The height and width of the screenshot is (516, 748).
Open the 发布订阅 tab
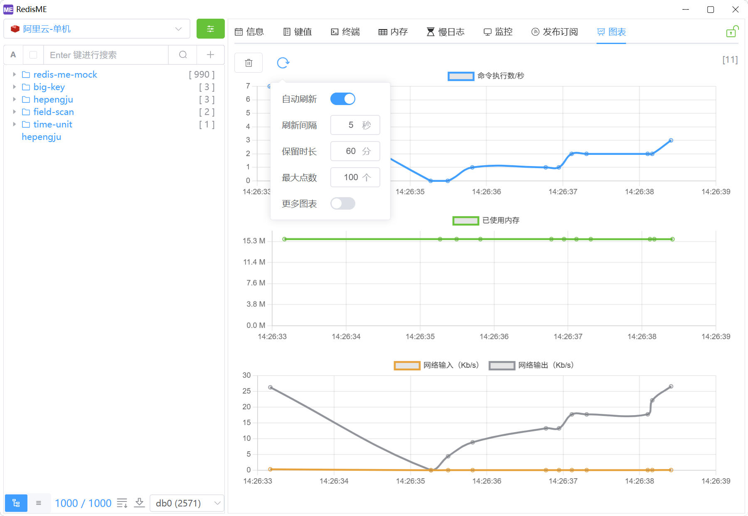(555, 32)
